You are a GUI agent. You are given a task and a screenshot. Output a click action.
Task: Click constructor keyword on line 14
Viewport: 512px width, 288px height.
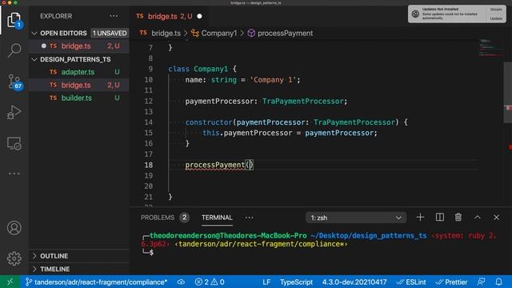pyautogui.click(x=209, y=122)
